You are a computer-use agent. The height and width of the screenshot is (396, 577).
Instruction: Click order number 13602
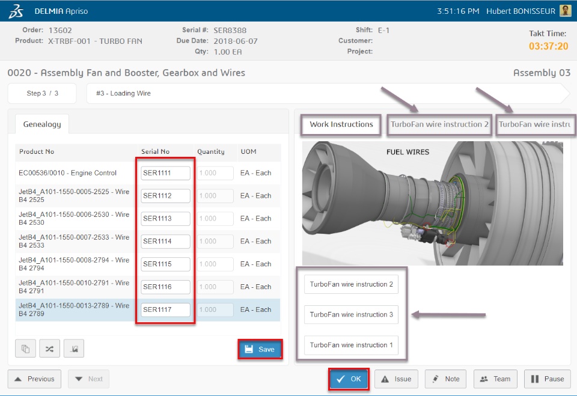click(x=60, y=31)
